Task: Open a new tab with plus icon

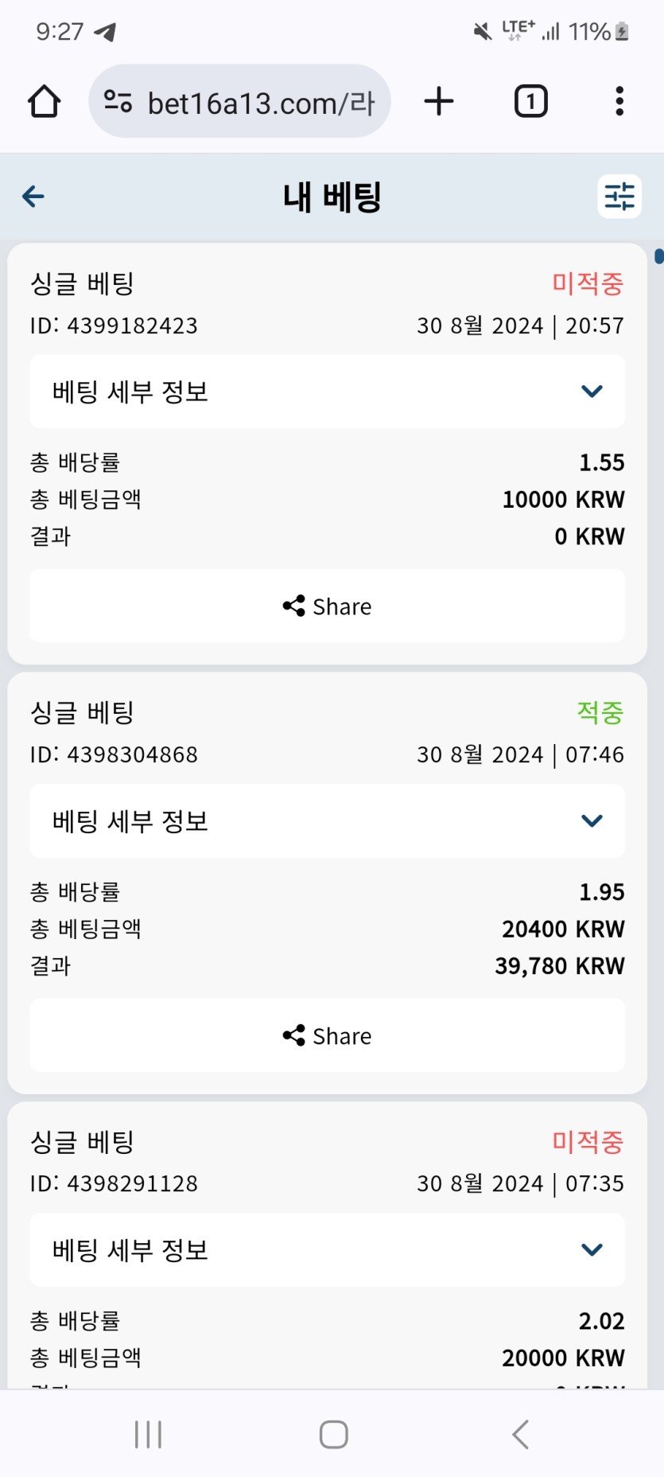Action: pyautogui.click(x=439, y=102)
